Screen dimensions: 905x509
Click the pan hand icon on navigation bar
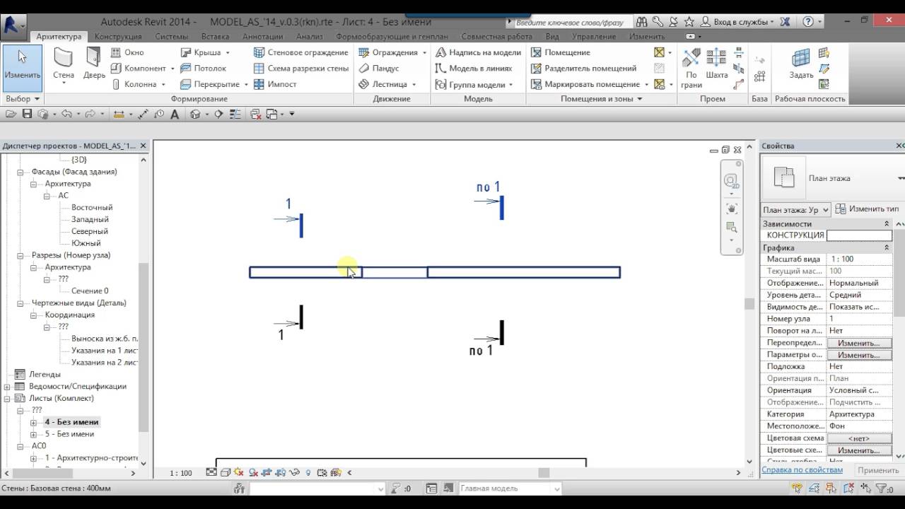pyautogui.click(x=731, y=209)
